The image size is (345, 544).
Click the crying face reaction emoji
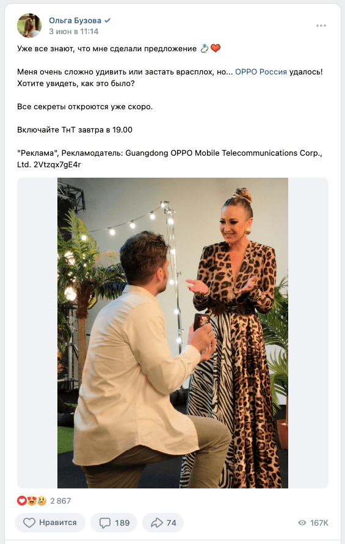click(42, 501)
